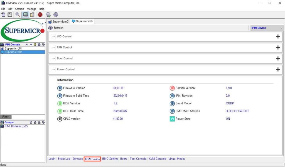Open the Session menu
Screen dimensions: 285x167
coord(19,9)
